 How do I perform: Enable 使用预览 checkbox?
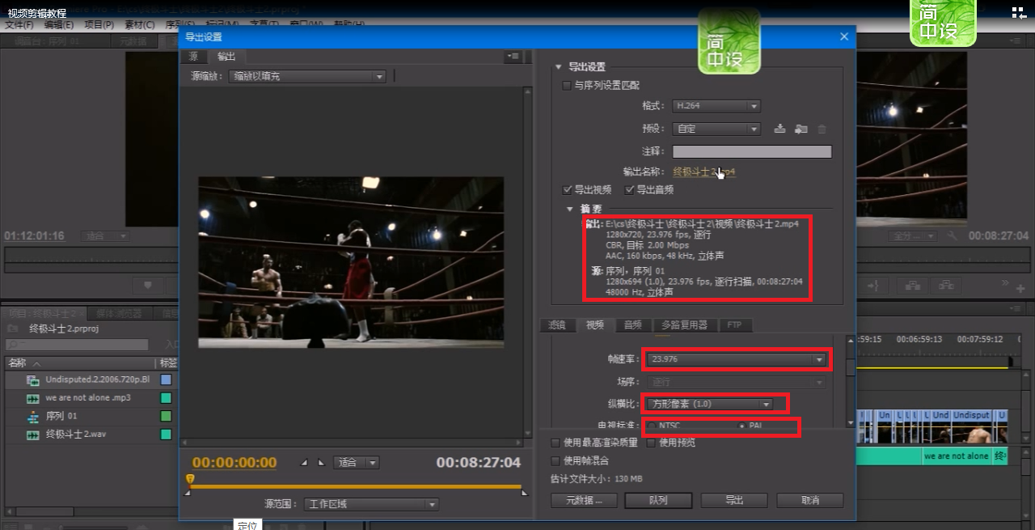coord(651,443)
